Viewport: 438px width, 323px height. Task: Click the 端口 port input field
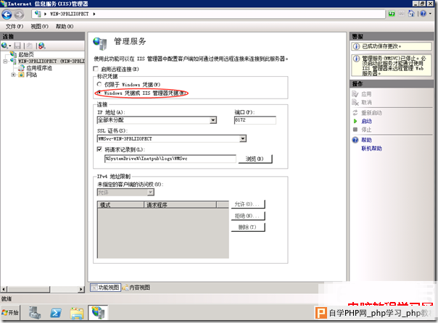point(254,120)
